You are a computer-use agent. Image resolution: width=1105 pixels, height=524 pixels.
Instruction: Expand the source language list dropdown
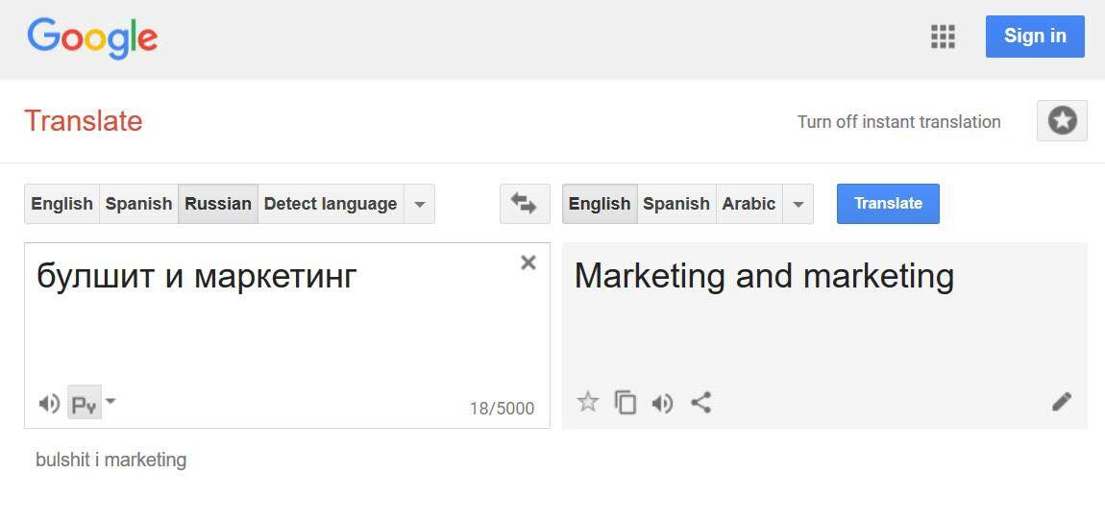419,204
